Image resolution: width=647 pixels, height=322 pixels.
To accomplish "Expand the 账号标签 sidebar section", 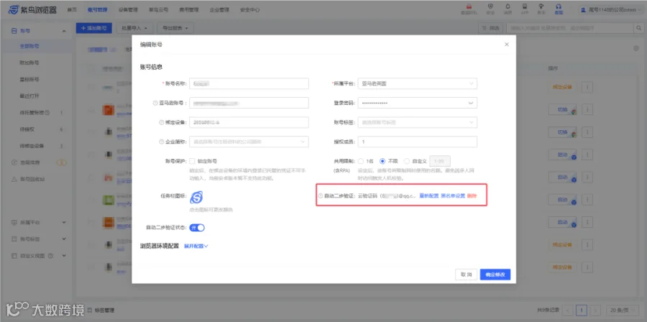I will click(x=64, y=239).
